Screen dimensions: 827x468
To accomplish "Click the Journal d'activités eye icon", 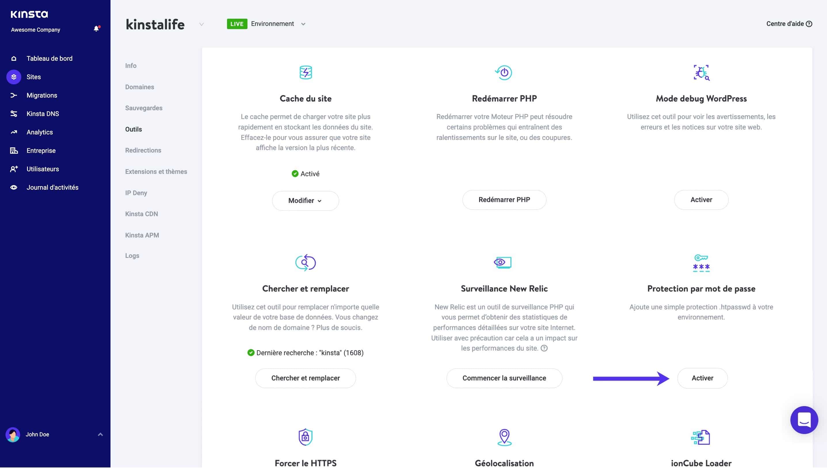I will pyautogui.click(x=14, y=187).
